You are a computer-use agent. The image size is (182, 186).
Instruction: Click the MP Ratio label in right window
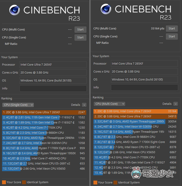click(102, 43)
